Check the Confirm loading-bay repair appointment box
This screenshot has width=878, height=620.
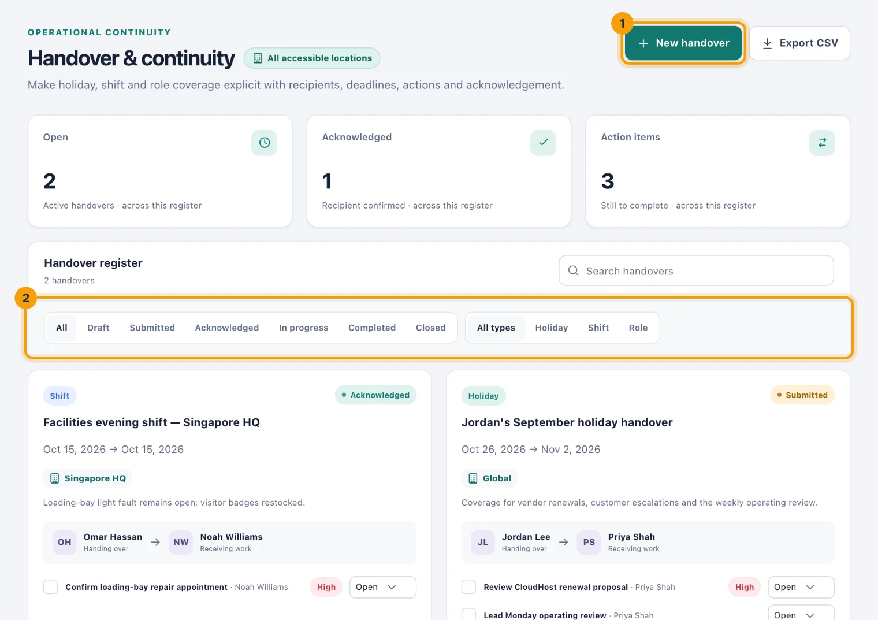(x=51, y=587)
